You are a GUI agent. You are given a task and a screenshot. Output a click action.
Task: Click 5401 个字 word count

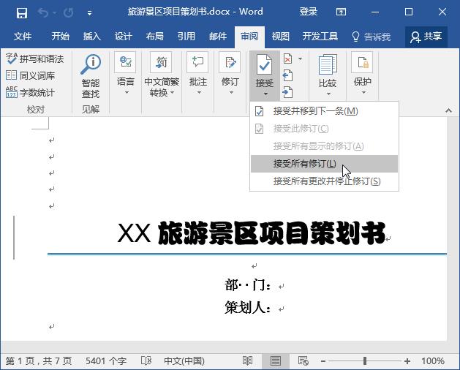106,361
